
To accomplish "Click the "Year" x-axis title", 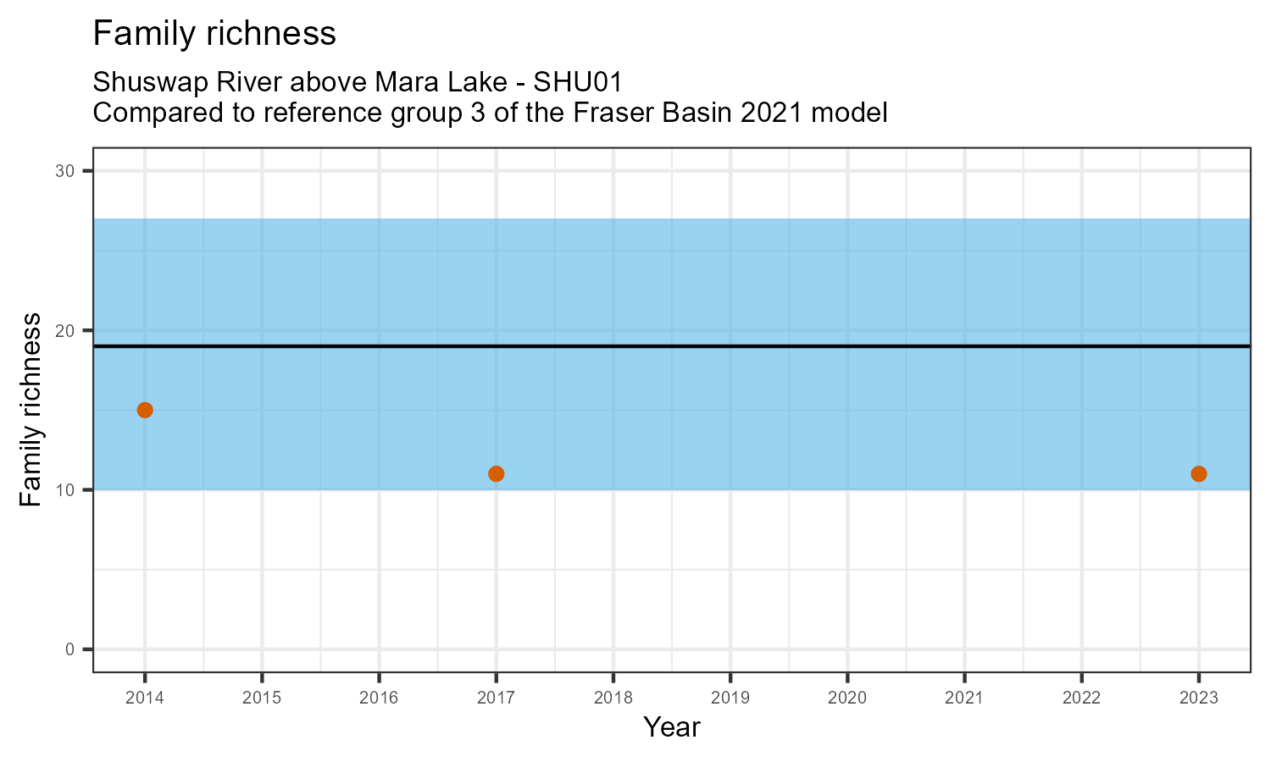I will click(672, 727).
